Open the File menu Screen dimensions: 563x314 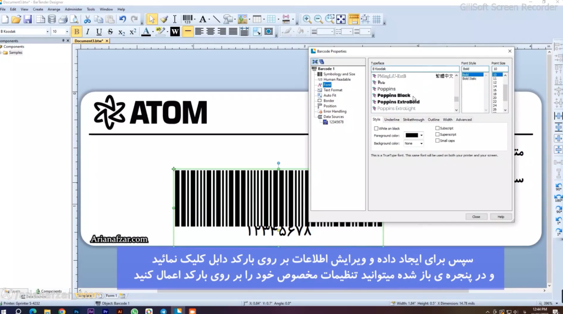(3, 9)
